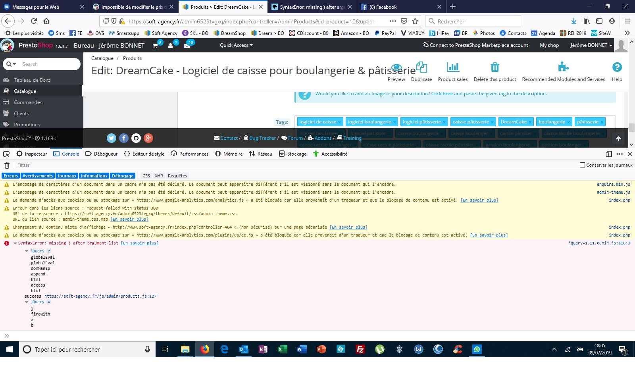Open the PrestaShop Help icon
635x381 pixels.
617,67
